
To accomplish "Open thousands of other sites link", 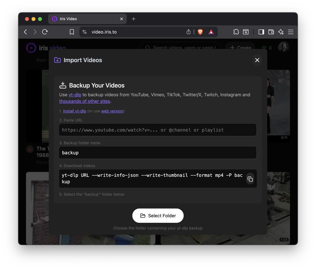I will click(x=85, y=101).
